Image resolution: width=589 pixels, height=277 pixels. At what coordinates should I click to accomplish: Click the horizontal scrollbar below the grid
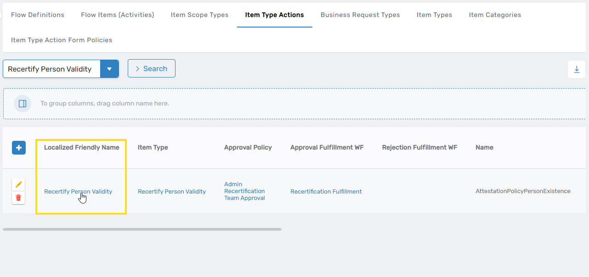142,228
